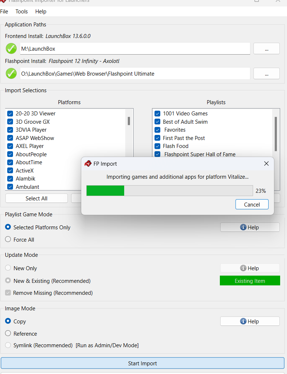Image resolution: width=287 pixels, height=374 pixels.
Task: Click the info icon in Playlist Game Mode Help
Action: [243, 227]
